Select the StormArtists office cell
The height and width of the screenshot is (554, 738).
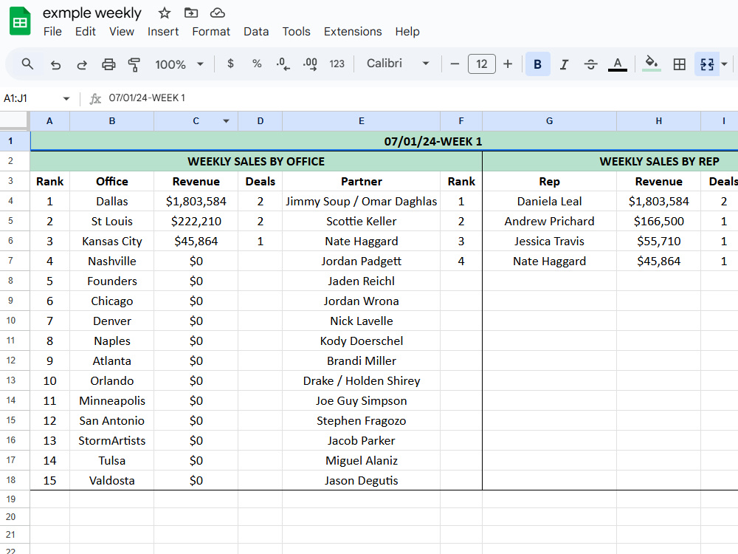coord(111,440)
